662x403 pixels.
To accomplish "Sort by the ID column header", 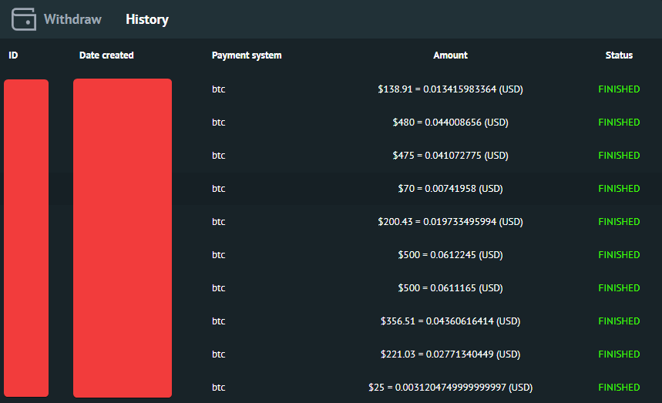I will coord(13,55).
